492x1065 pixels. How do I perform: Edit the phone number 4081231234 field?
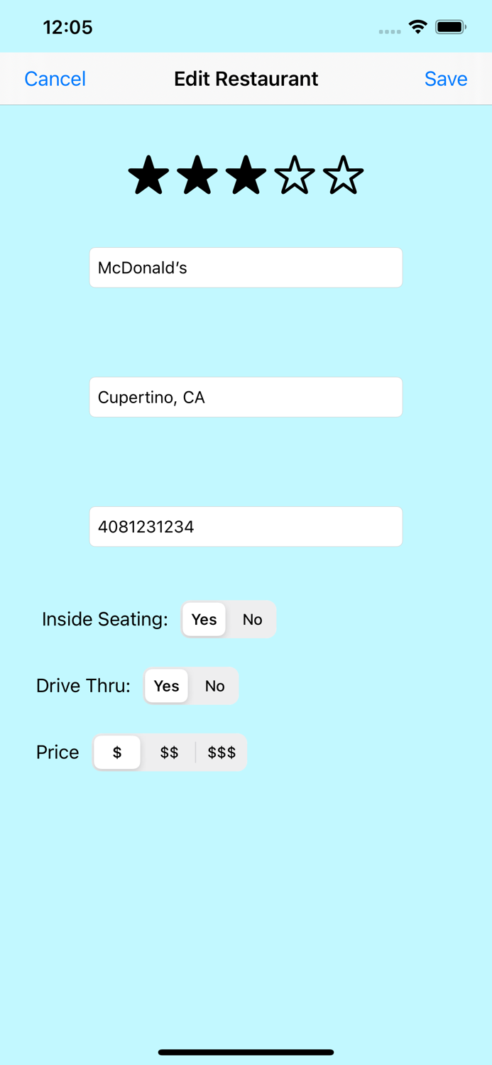tap(246, 527)
